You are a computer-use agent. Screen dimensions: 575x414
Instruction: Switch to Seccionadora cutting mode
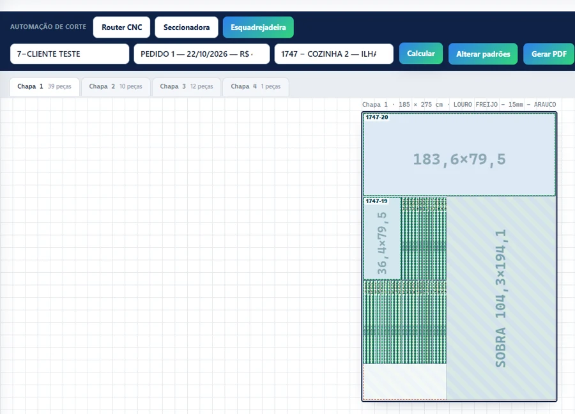point(187,27)
